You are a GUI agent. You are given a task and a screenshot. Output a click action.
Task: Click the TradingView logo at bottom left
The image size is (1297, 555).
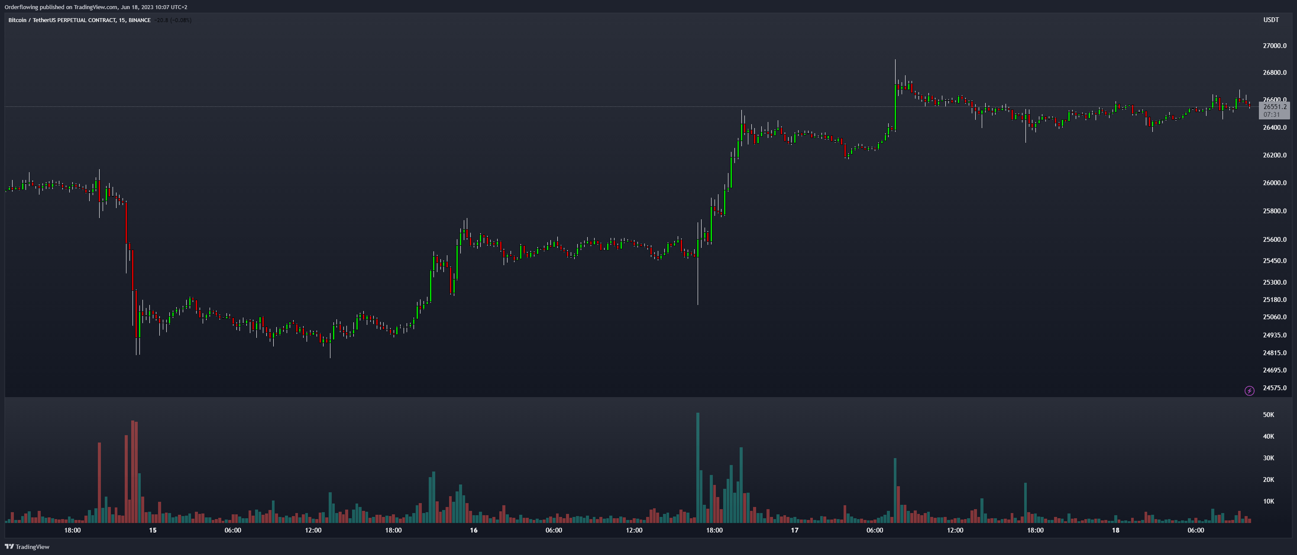[27, 546]
